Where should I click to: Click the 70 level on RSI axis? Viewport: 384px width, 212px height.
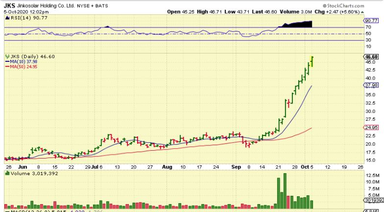coord(368,27)
